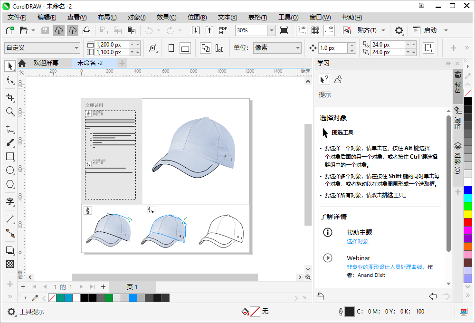Expand the Undo history dropdown arrow

point(159,30)
